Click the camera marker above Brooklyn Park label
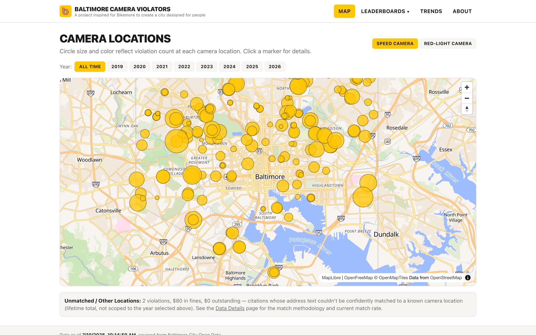 coord(274,273)
